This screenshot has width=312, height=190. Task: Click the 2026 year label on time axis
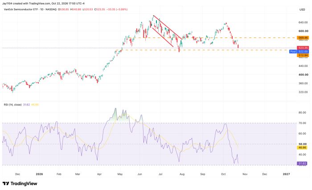coord(39,174)
